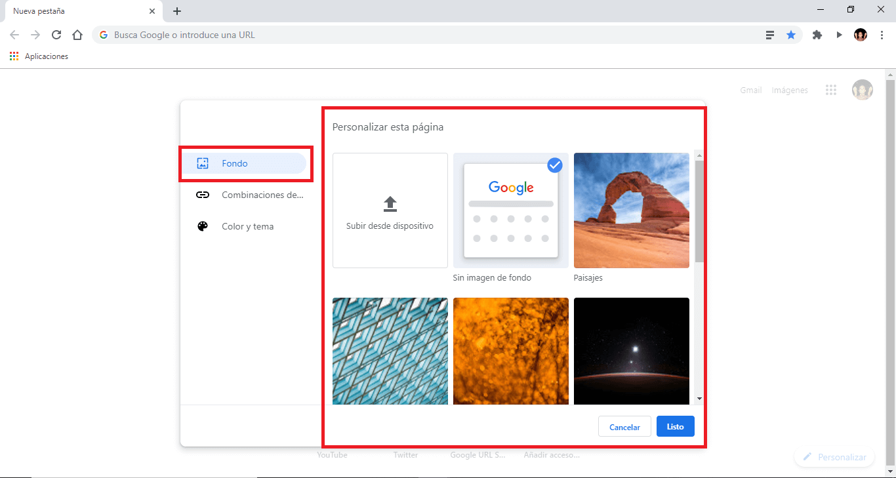This screenshot has width=896, height=478.
Task: Click the Subir desde dispositivo upload tile
Action: [390, 210]
